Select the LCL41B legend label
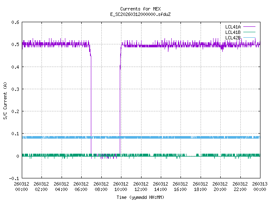The width and height of the screenshot is (268, 201). click(x=232, y=32)
